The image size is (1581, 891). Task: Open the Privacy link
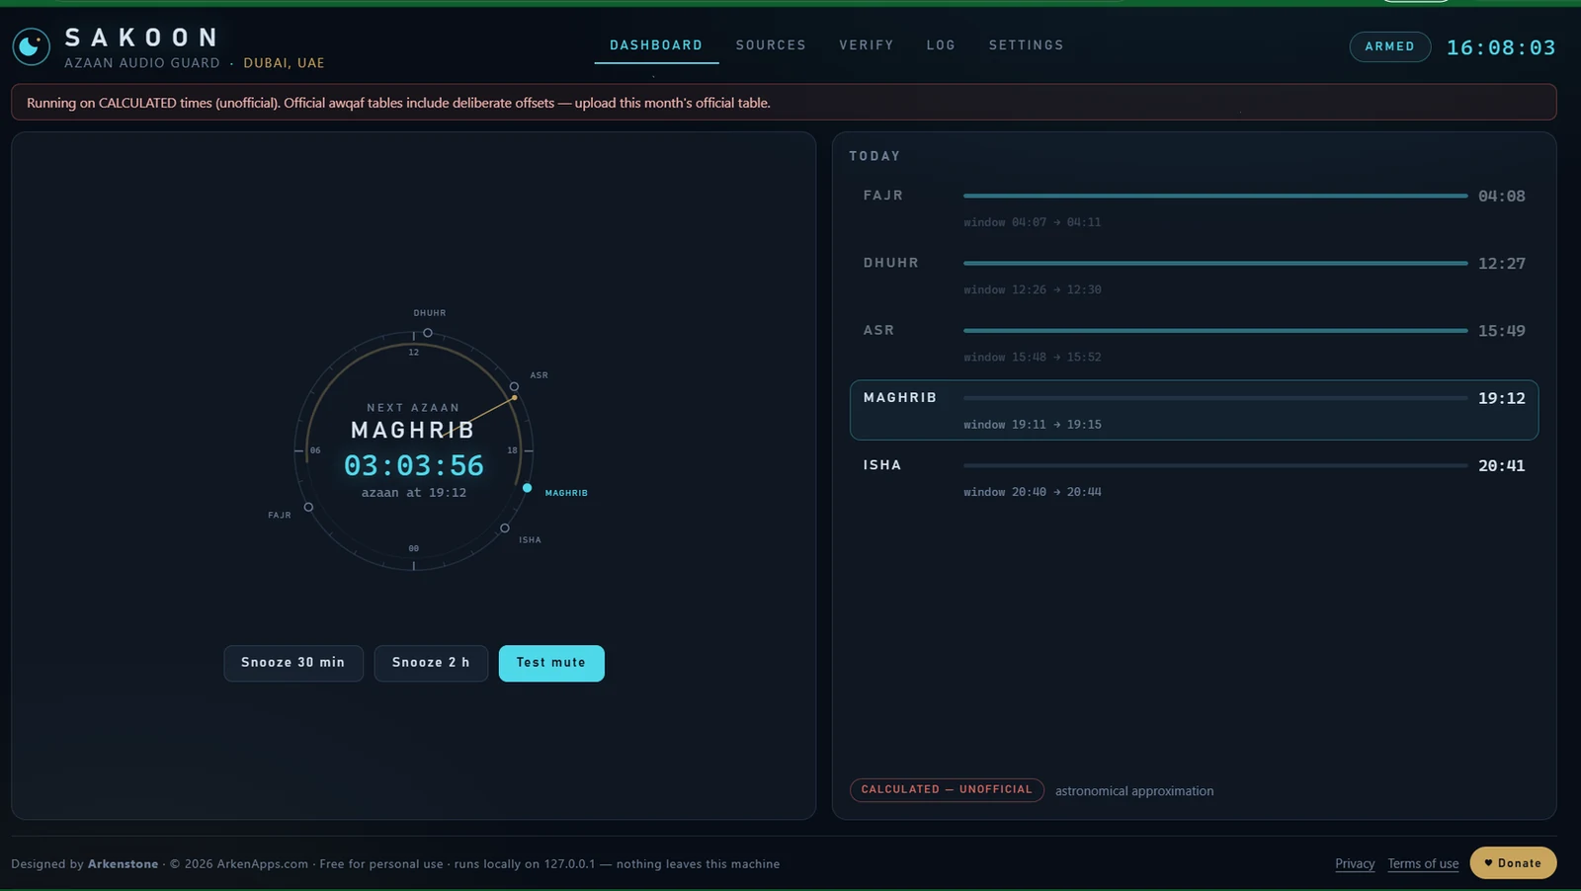pyautogui.click(x=1355, y=863)
